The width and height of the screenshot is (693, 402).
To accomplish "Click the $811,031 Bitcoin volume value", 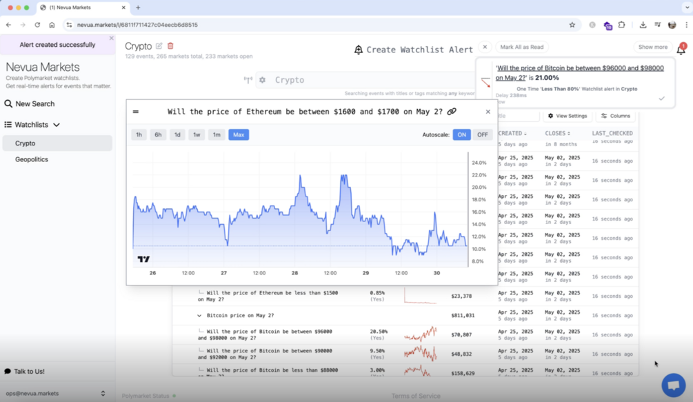I will (x=463, y=315).
